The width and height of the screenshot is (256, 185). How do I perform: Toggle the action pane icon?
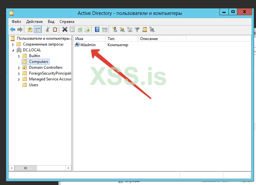click(x=105, y=29)
